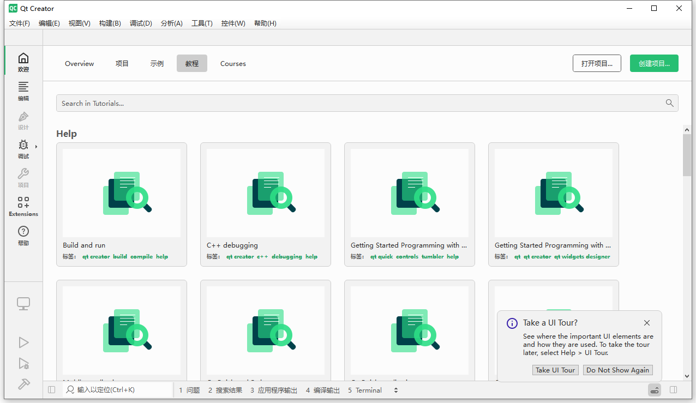The height and width of the screenshot is (403, 696).
Task: Click the Qt Creator title bar logo
Action: coord(13,8)
